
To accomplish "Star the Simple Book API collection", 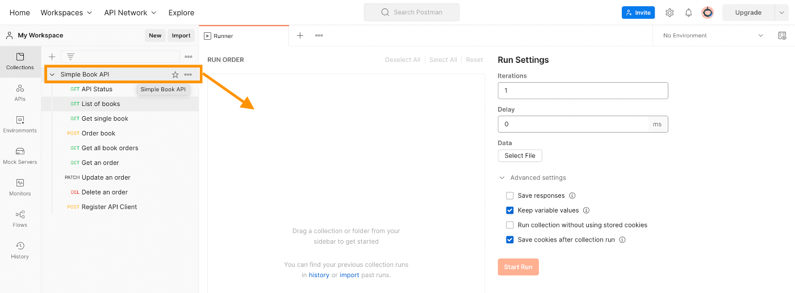I will pyautogui.click(x=175, y=74).
